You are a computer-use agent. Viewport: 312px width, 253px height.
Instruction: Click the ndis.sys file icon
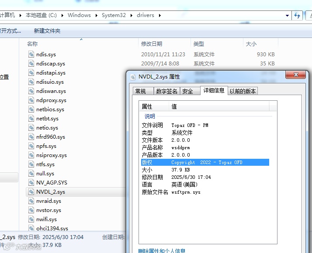[31, 54]
